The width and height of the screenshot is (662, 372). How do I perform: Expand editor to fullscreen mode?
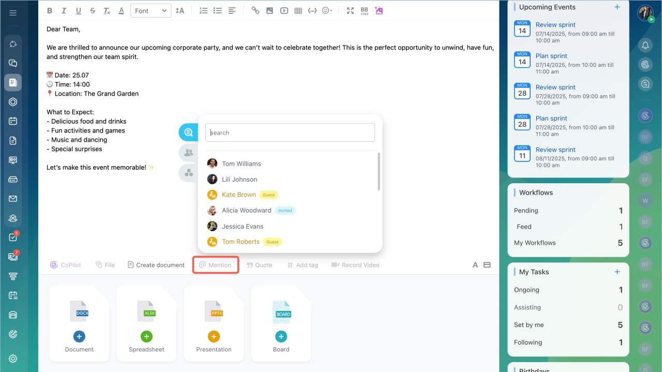[350, 11]
